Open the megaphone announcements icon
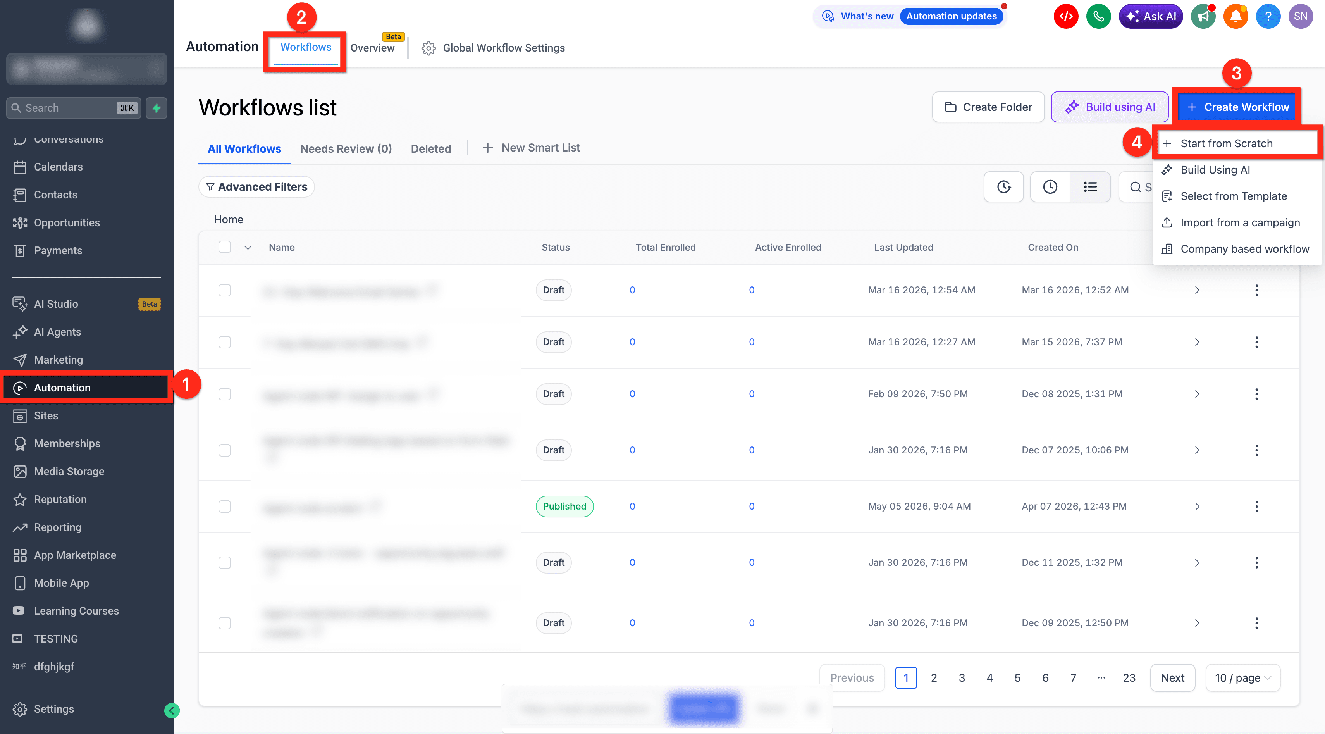The width and height of the screenshot is (1325, 734). pos(1203,16)
